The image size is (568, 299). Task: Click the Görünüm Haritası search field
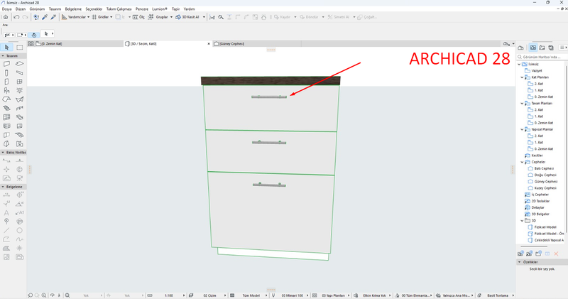(x=542, y=58)
